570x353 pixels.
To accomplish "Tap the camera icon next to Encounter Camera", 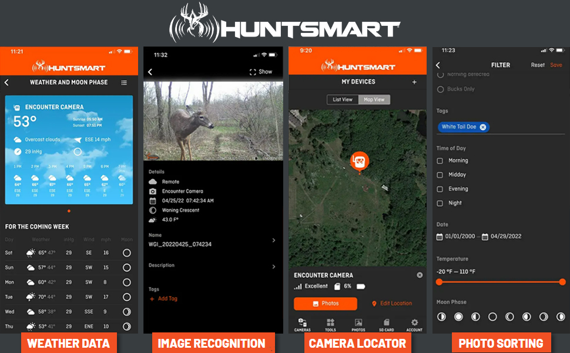I will [153, 191].
